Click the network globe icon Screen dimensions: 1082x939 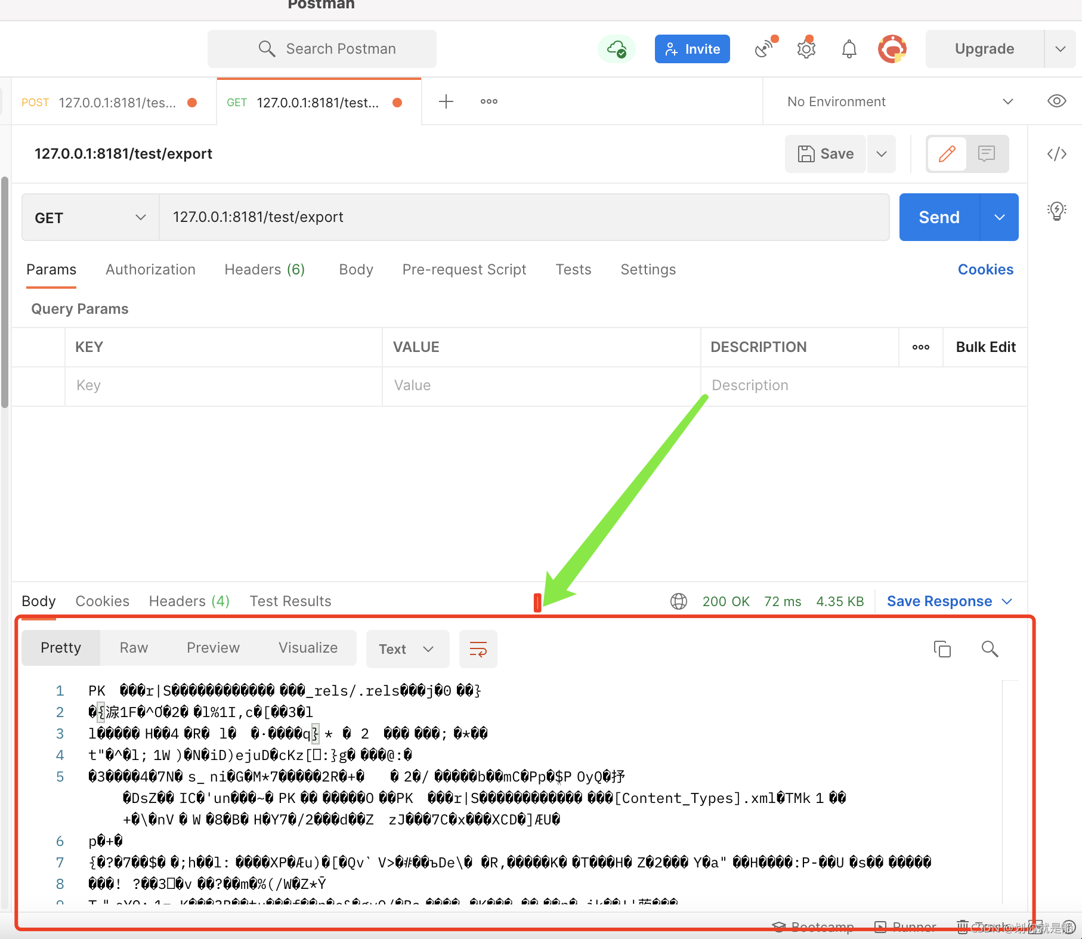[679, 601]
